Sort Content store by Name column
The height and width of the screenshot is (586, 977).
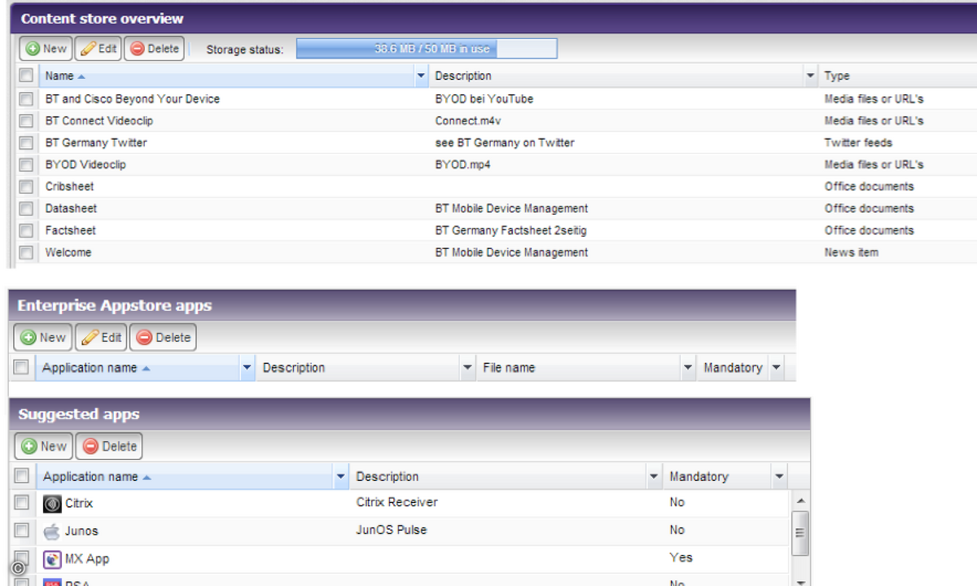(x=59, y=76)
